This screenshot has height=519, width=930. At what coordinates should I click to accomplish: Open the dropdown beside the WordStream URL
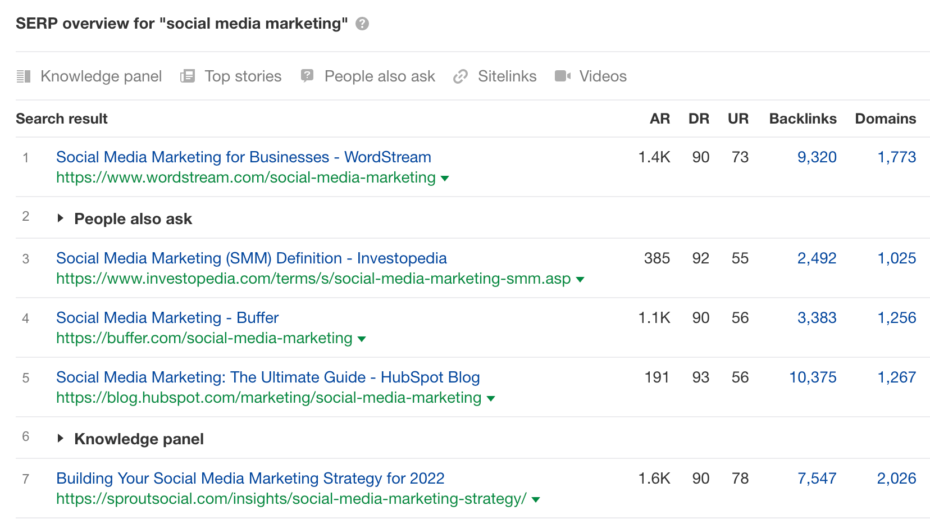tap(444, 178)
